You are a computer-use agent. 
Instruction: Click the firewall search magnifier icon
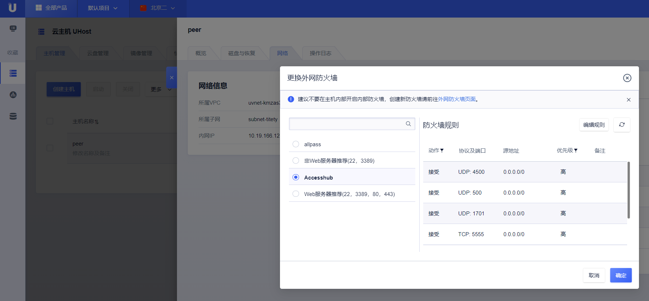click(x=408, y=124)
